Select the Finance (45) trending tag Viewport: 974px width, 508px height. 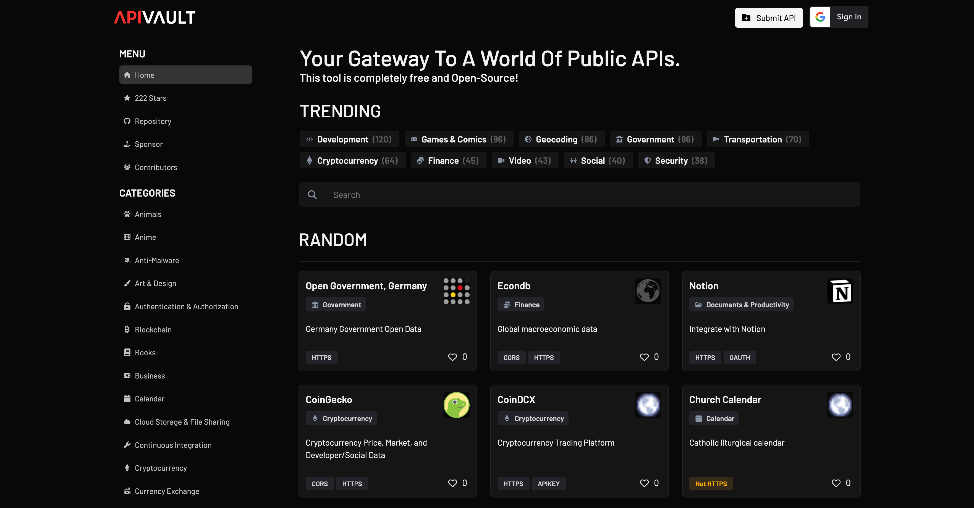click(448, 160)
